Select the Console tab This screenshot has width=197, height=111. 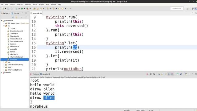pos(45,74)
